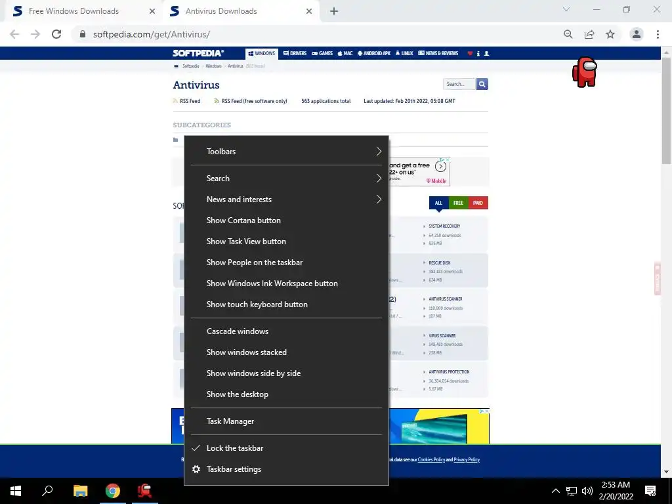Viewport: 672px width, 504px height.
Task: Click the browser forward arrow
Action: (35, 34)
